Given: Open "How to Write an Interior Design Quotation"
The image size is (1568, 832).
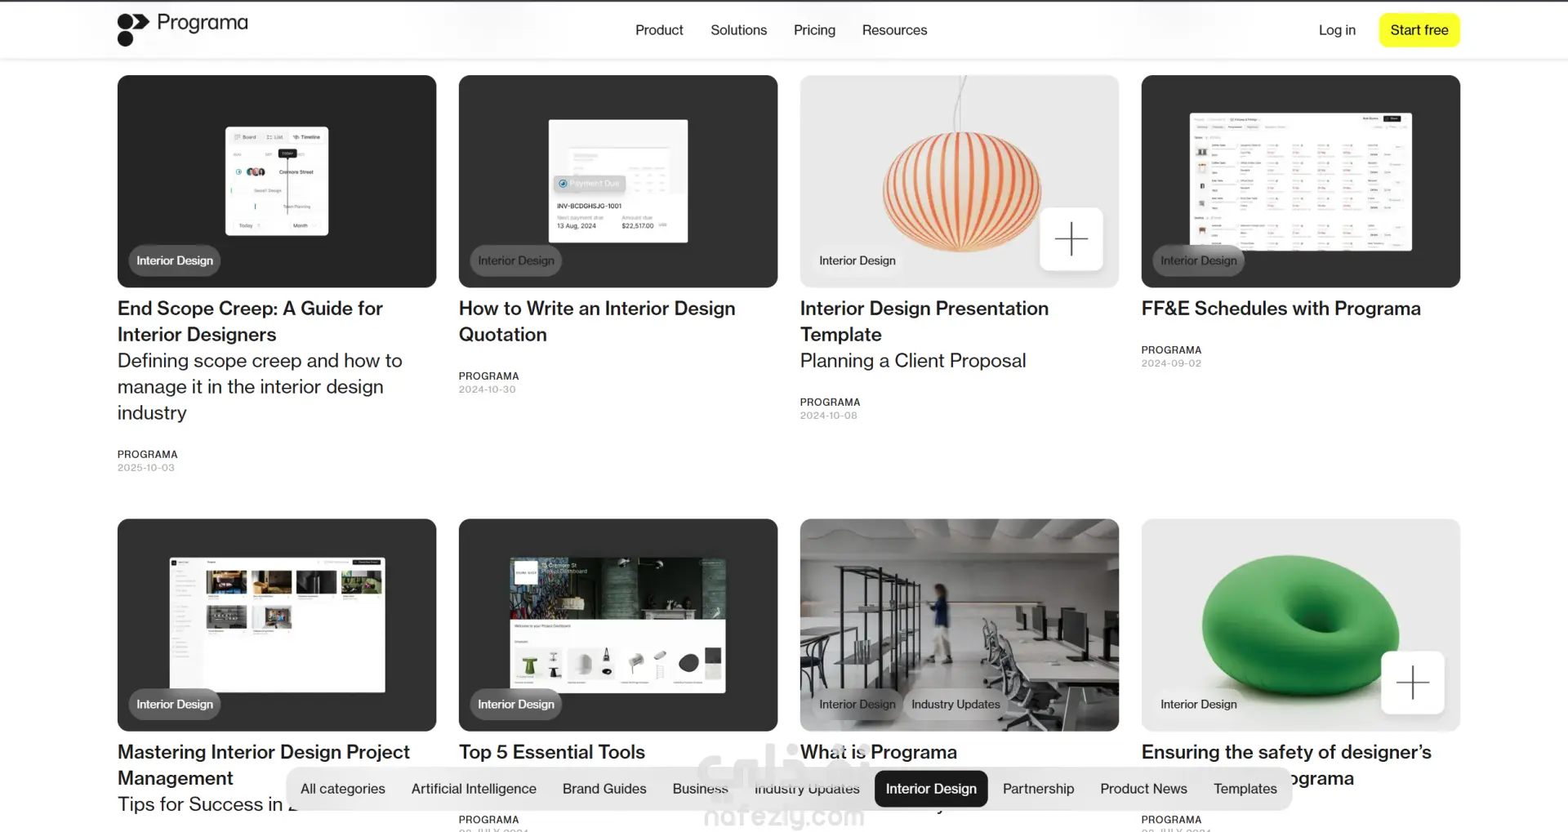Looking at the screenshot, I should click(x=597, y=321).
